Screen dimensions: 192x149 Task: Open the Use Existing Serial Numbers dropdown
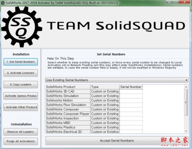coord(117,80)
